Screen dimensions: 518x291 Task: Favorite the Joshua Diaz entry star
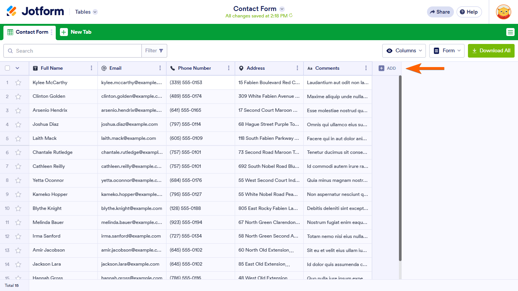[18, 125]
